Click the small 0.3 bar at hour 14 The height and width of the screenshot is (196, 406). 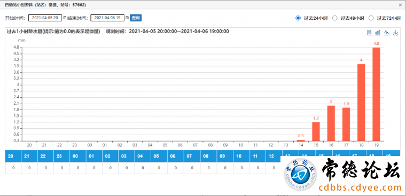point(301,140)
